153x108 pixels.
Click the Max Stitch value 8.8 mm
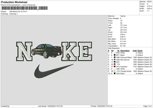tap(123, 39)
